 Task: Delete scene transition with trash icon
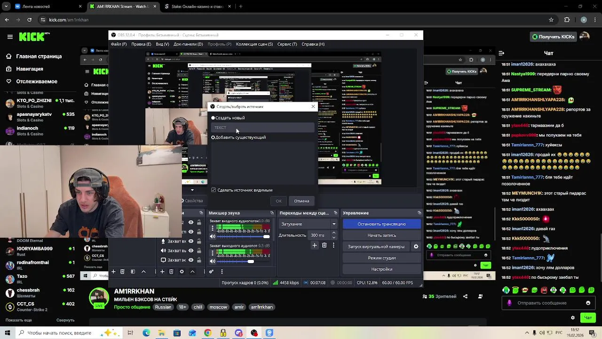coord(324,245)
